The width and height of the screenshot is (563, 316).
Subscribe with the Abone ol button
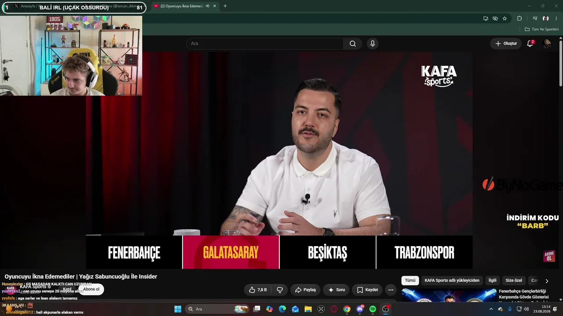[x=91, y=289]
